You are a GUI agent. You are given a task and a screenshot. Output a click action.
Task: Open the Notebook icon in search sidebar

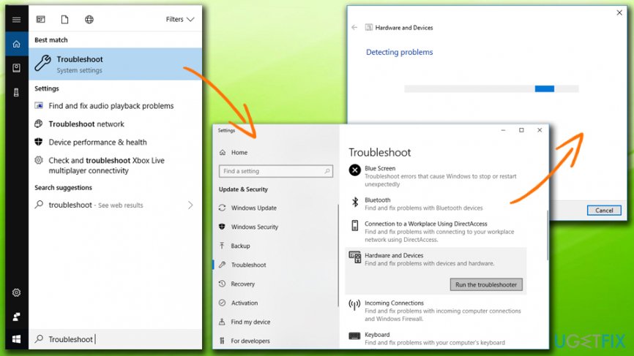(17, 68)
